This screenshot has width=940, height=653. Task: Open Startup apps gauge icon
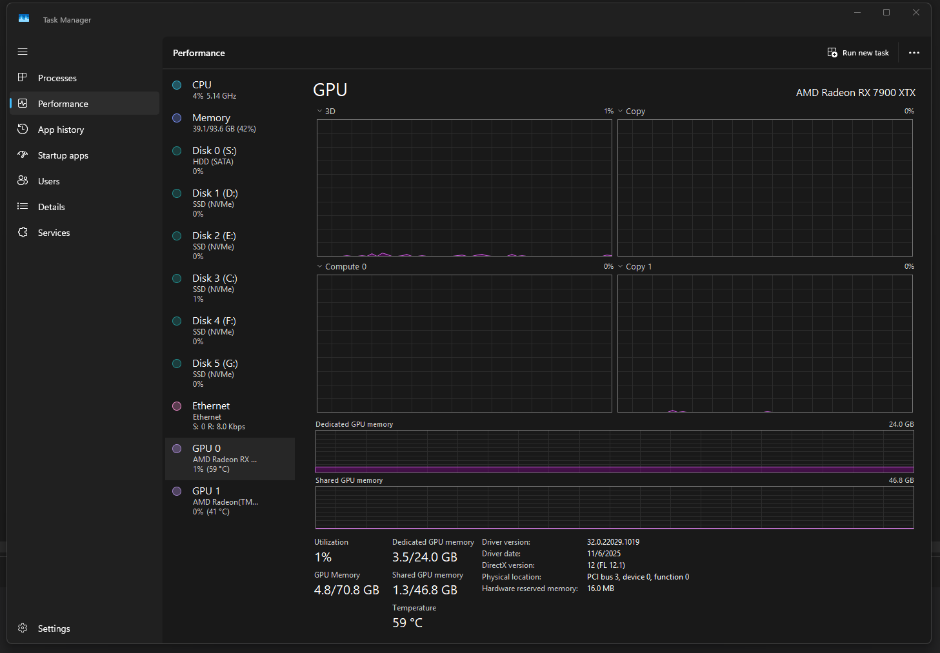point(23,155)
